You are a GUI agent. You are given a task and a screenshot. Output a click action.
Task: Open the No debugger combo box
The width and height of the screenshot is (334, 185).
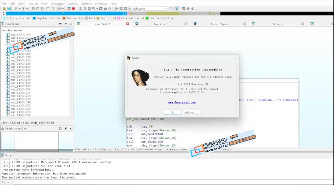tap(148, 9)
